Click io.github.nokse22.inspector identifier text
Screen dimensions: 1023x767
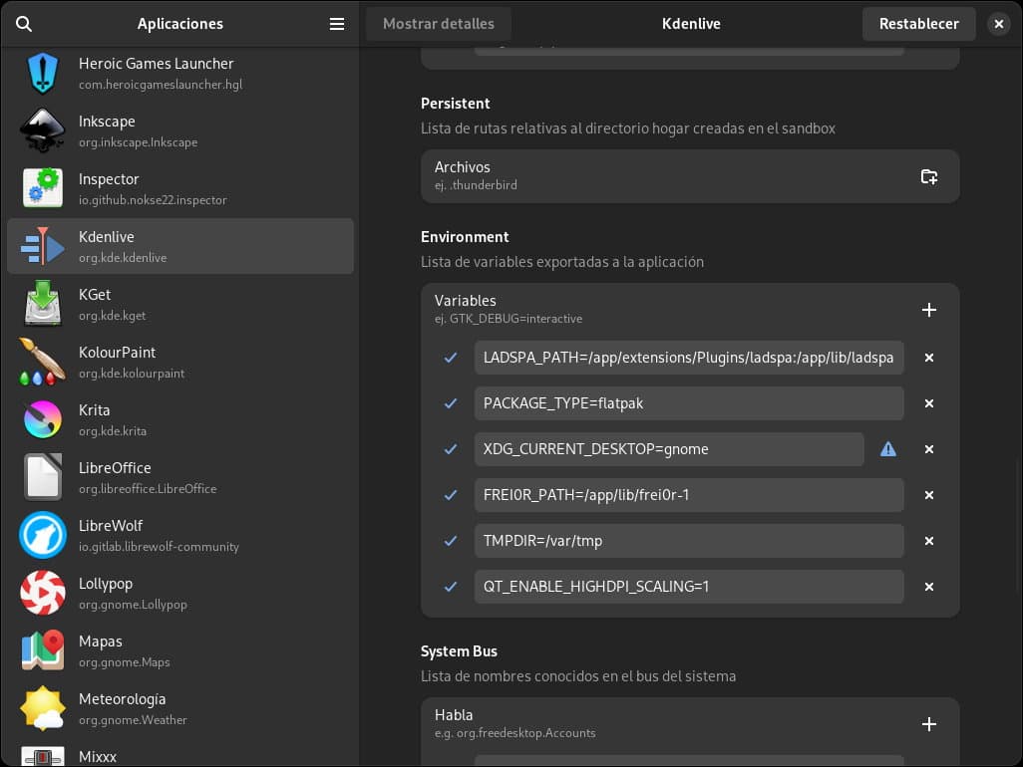[x=153, y=200]
